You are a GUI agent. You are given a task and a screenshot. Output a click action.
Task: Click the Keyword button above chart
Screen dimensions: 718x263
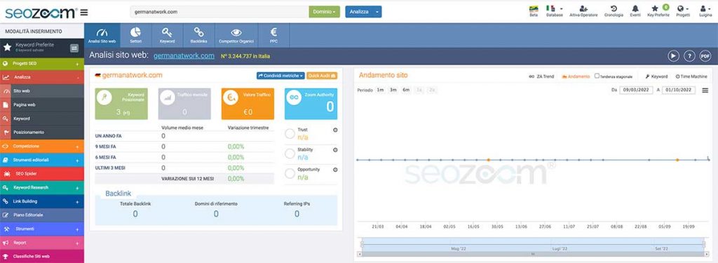pyautogui.click(x=656, y=76)
